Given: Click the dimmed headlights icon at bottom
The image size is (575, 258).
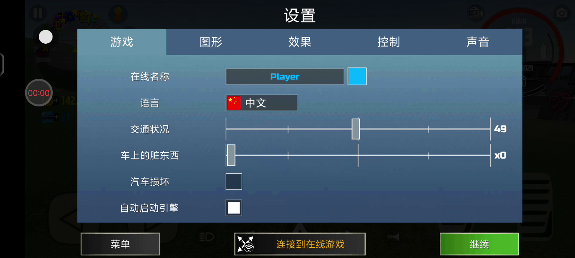Looking at the screenshot, I should [x=206, y=237].
